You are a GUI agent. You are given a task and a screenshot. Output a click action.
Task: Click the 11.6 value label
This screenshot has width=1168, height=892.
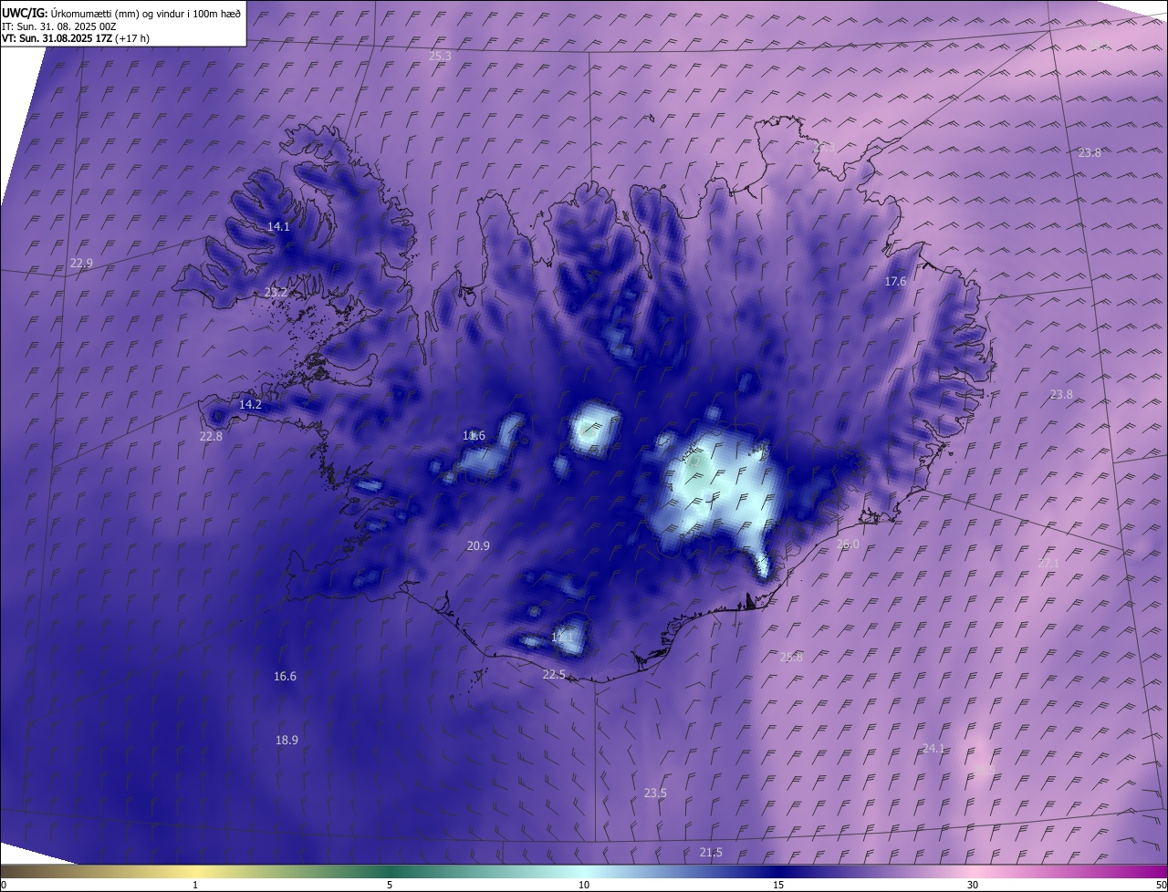point(474,436)
